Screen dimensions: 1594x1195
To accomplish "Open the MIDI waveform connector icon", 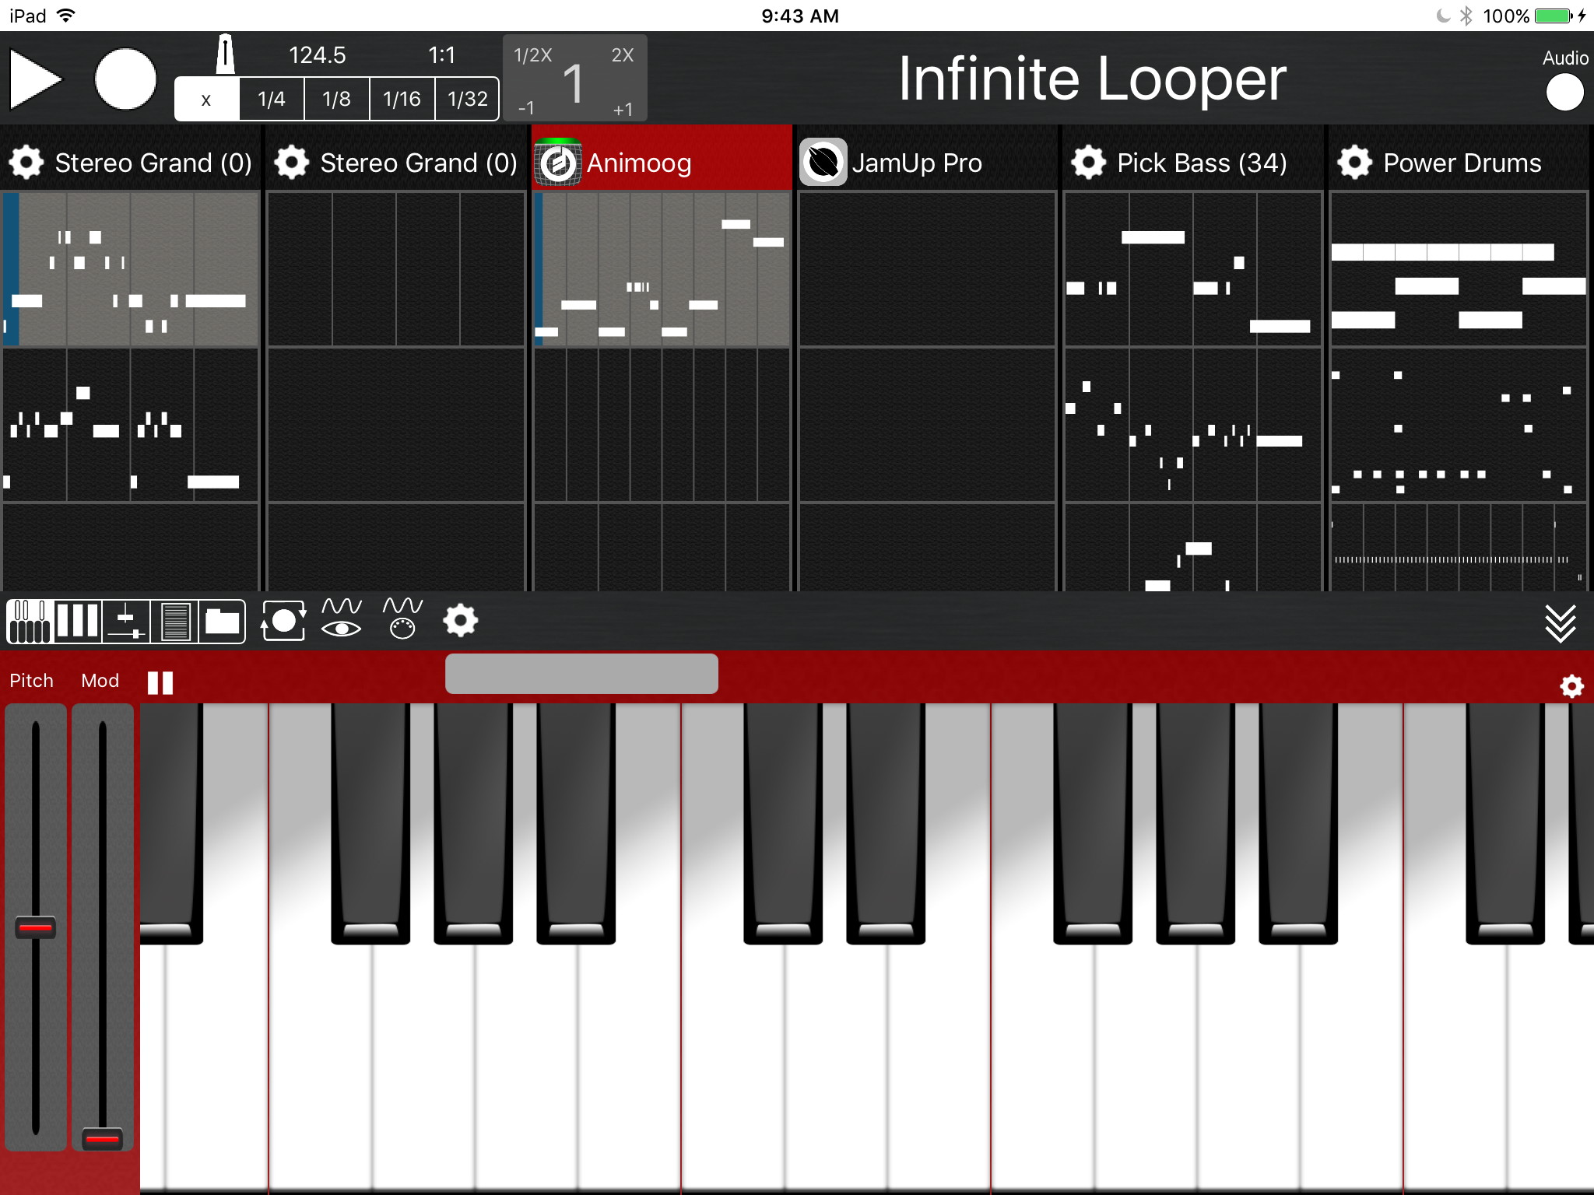I will [x=402, y=618].
